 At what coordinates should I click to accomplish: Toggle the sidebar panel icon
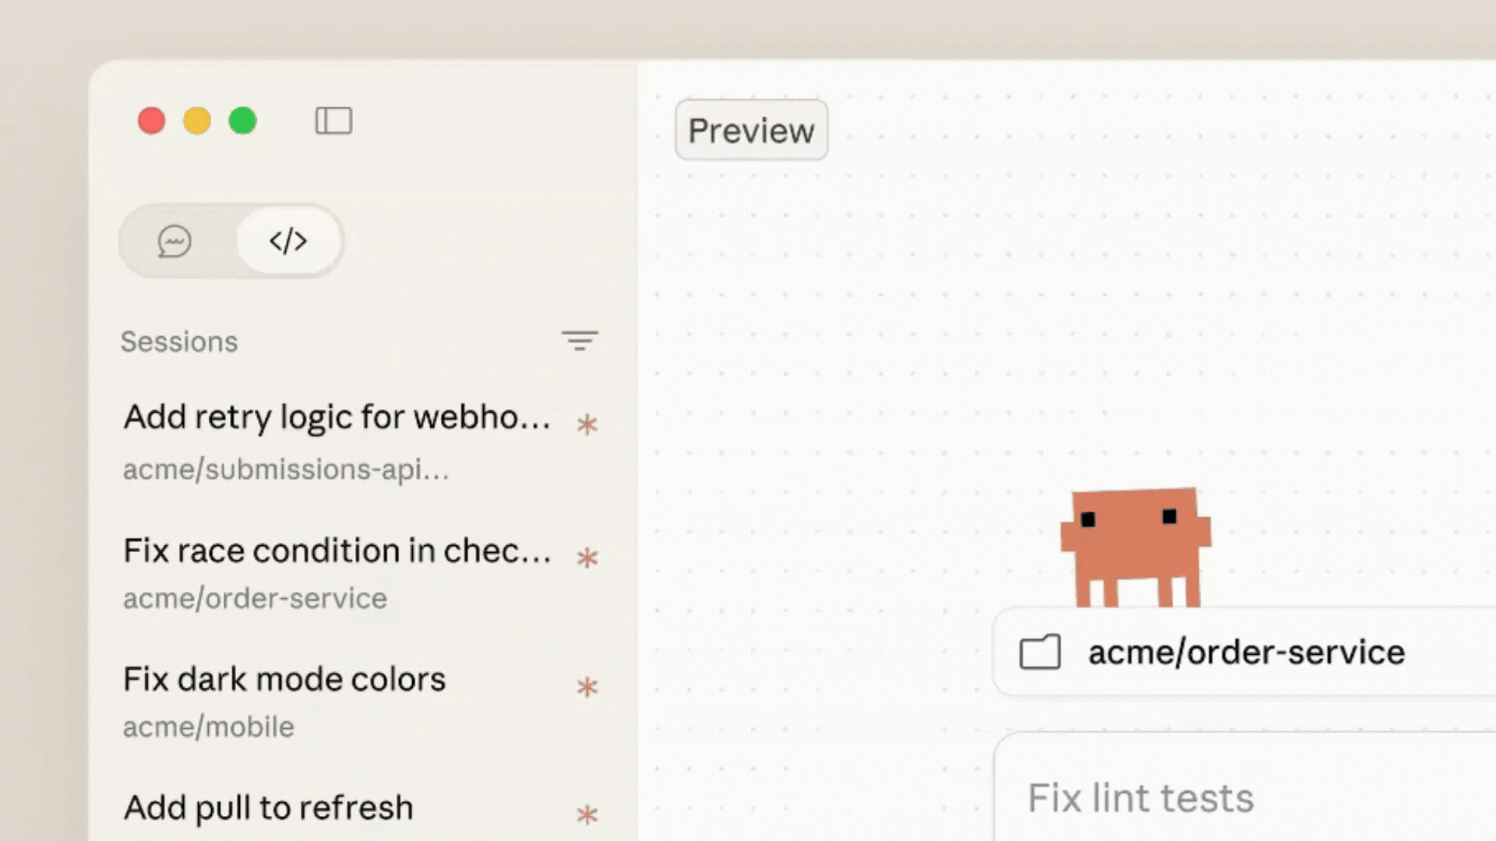point(333,121)
